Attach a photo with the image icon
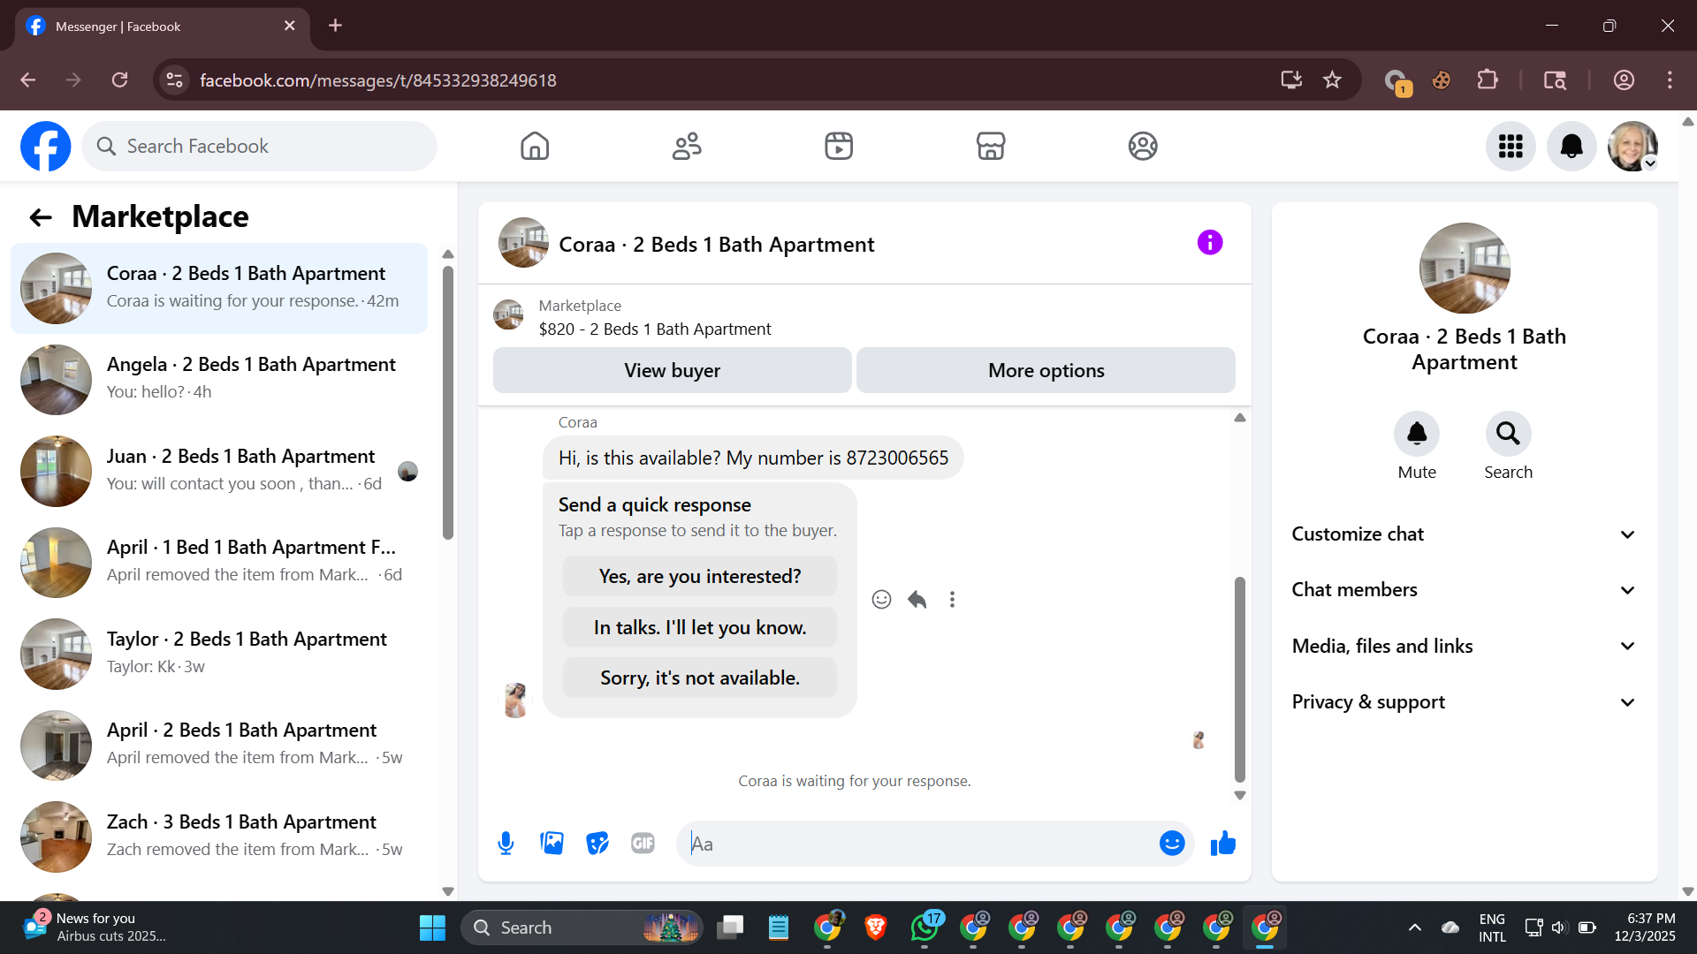1697x954 pixels. tap(552, 844)
